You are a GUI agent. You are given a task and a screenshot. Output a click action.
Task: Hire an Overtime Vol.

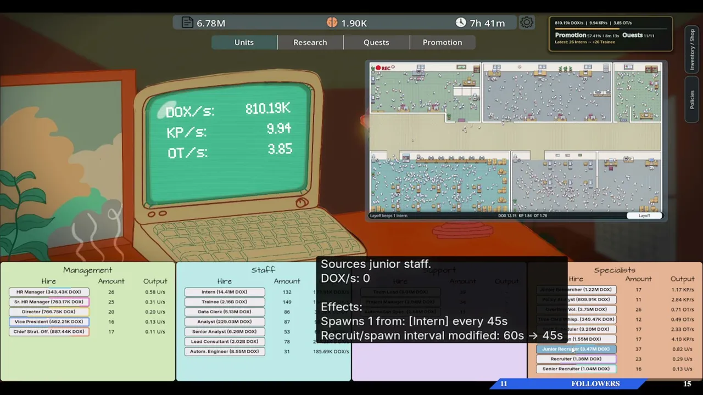point(576,309)
